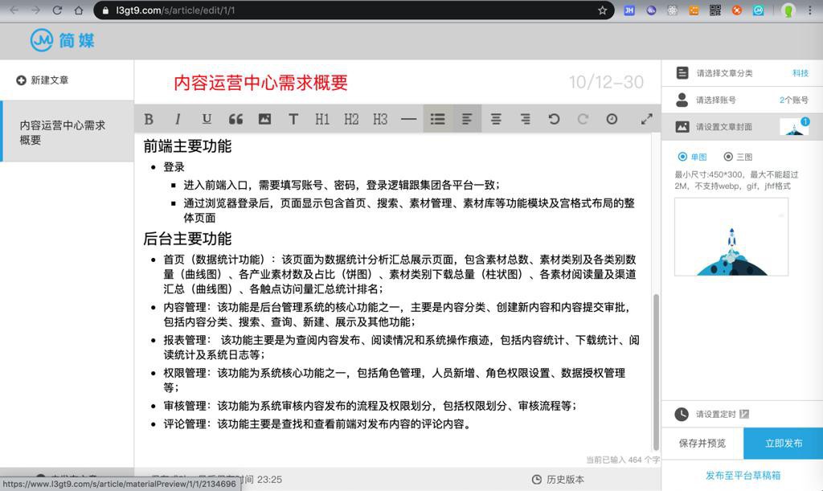The width and height of the screenshot is (823, 491).
Task: Click the 简媒 logo
Action: [63, 40]
